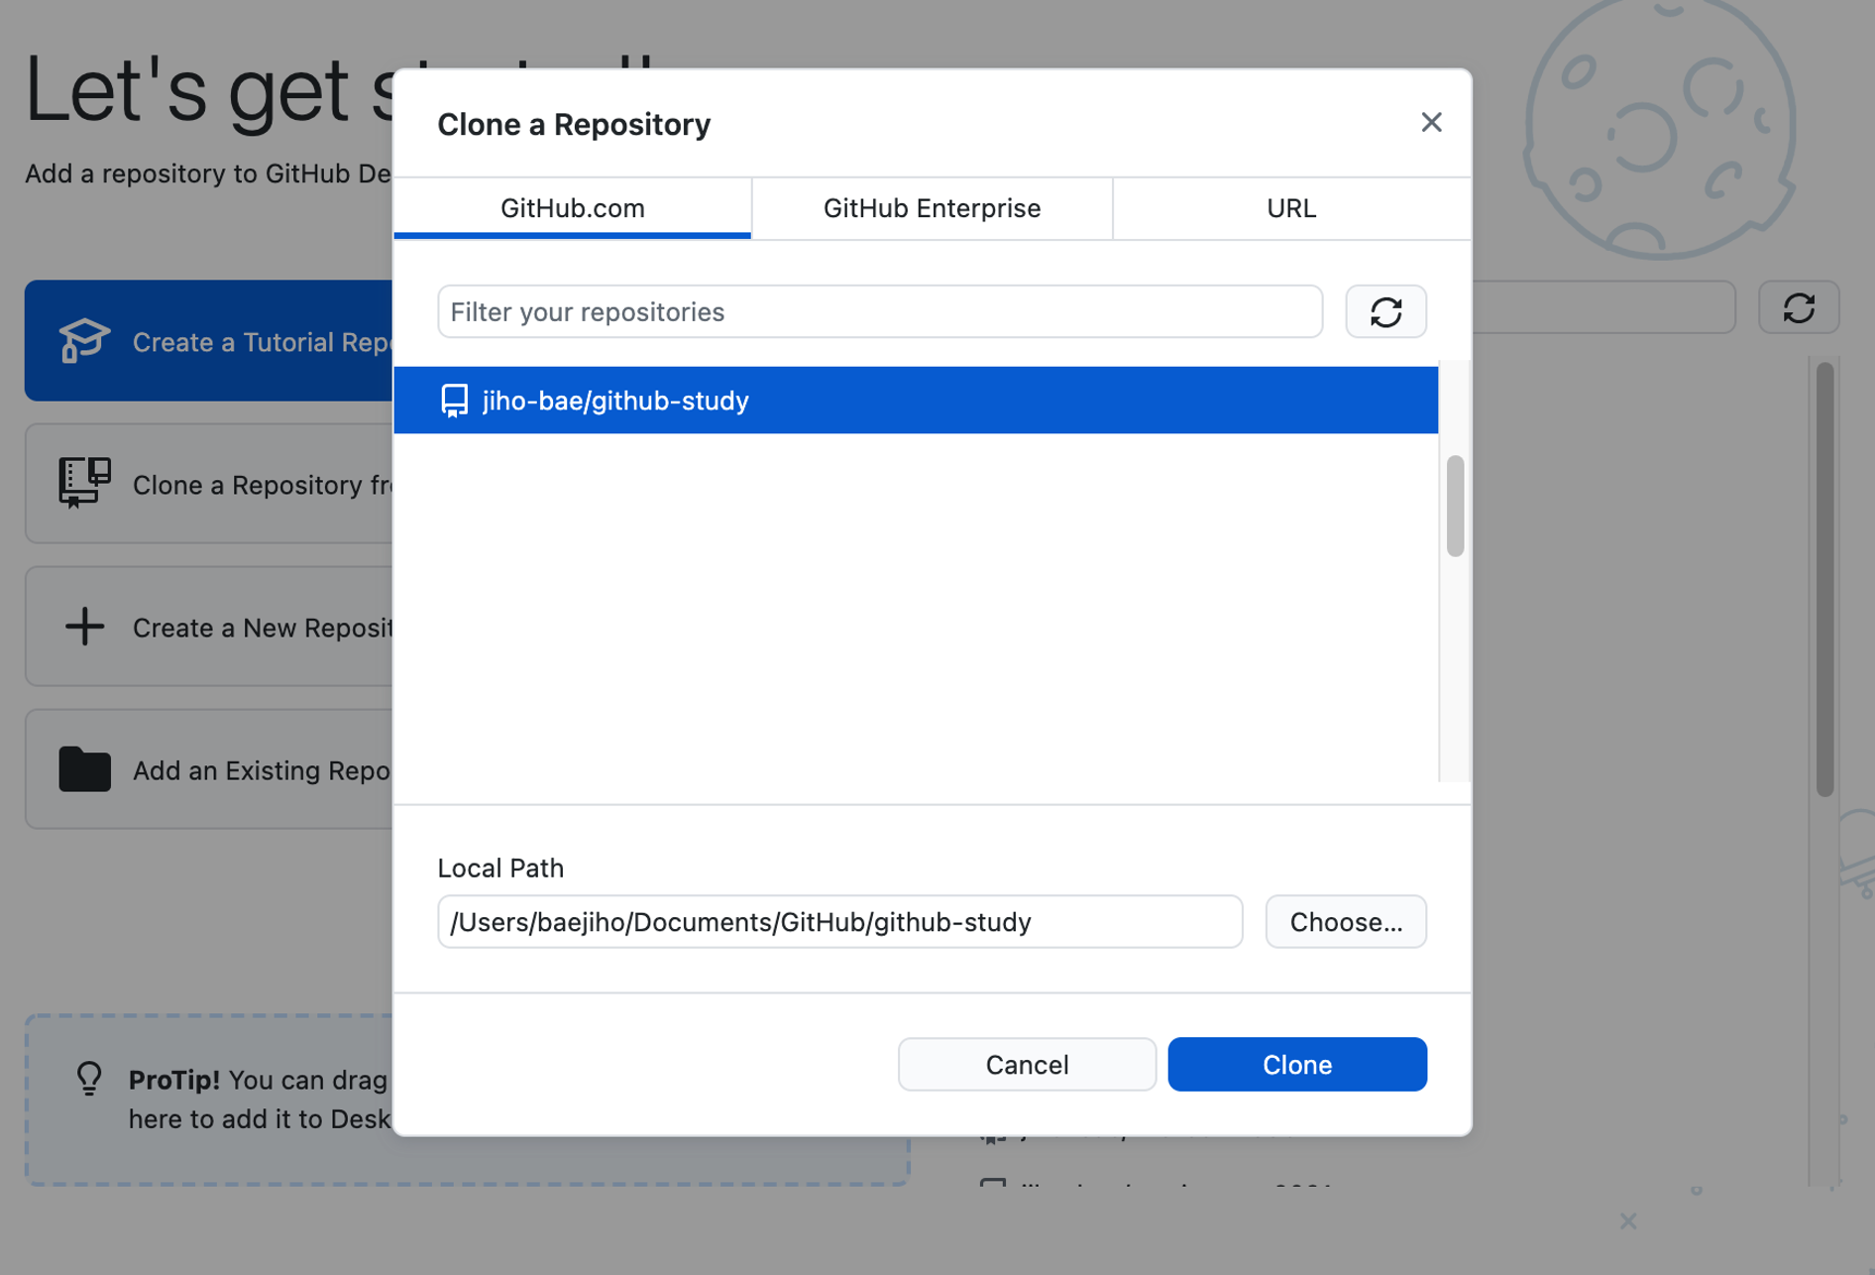
Task: Click the plus icon for new repository
Action: pyautogui.click(x=84, y=627)
